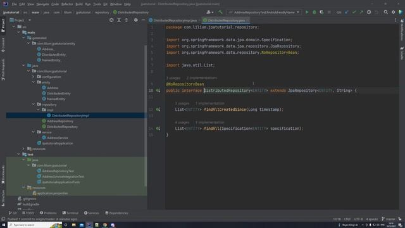Collapse the repository package node
The height and width of the screenshot is (228, 405).
(34, 104)
